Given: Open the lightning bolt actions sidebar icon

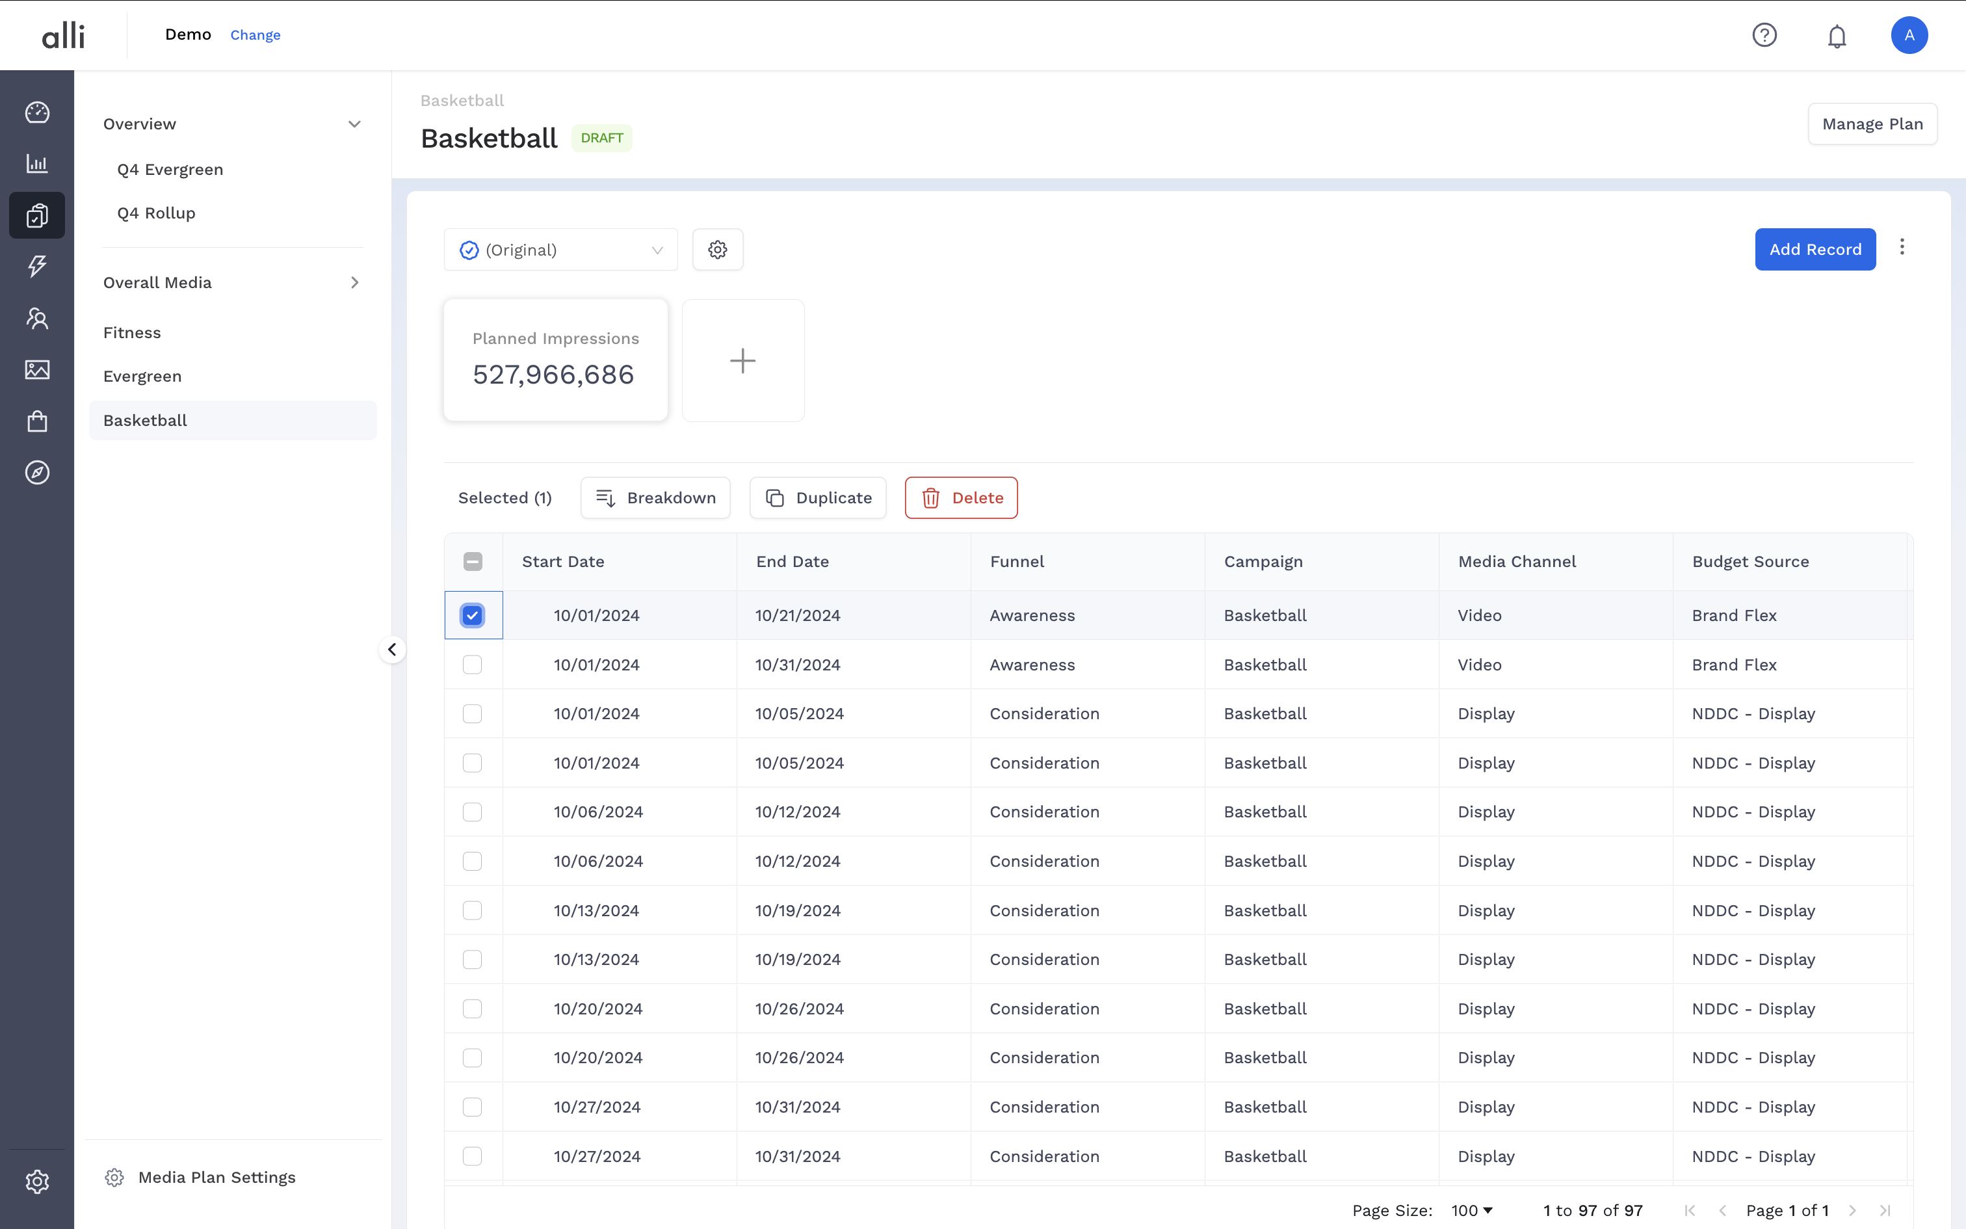Looking at the screenshot, I should pos(36,266).
